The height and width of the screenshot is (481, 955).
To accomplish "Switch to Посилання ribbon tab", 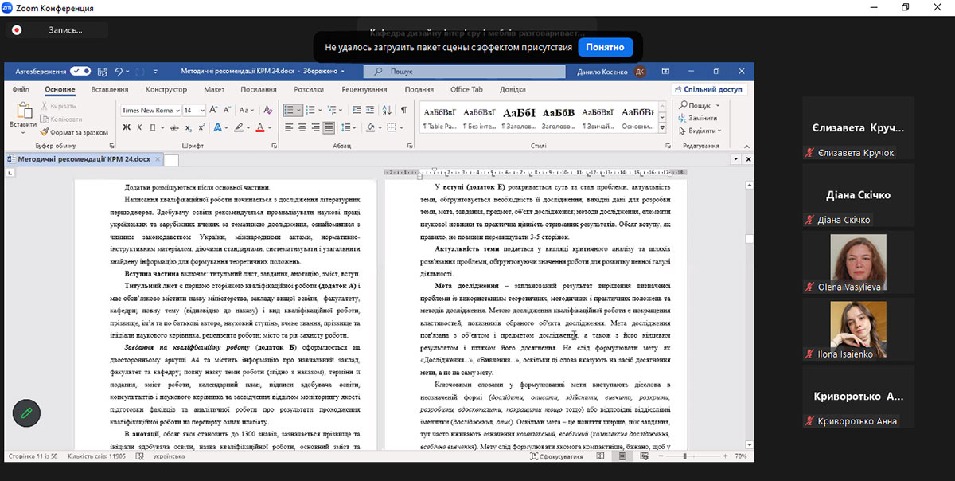I will tap(259, 89).
